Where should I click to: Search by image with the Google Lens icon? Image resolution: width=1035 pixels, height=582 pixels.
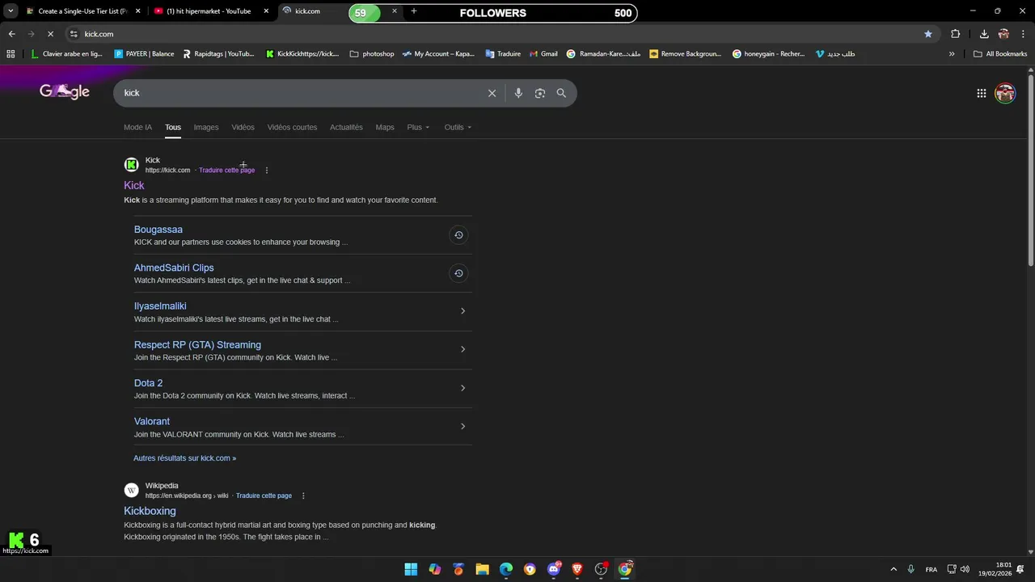point(540,93)
